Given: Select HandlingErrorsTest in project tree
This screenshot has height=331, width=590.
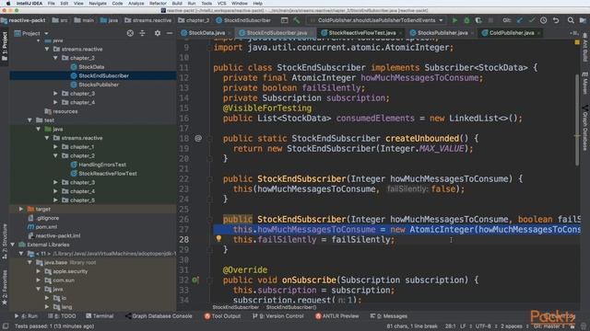Looking at the screenshot, I should coord(102,165).
